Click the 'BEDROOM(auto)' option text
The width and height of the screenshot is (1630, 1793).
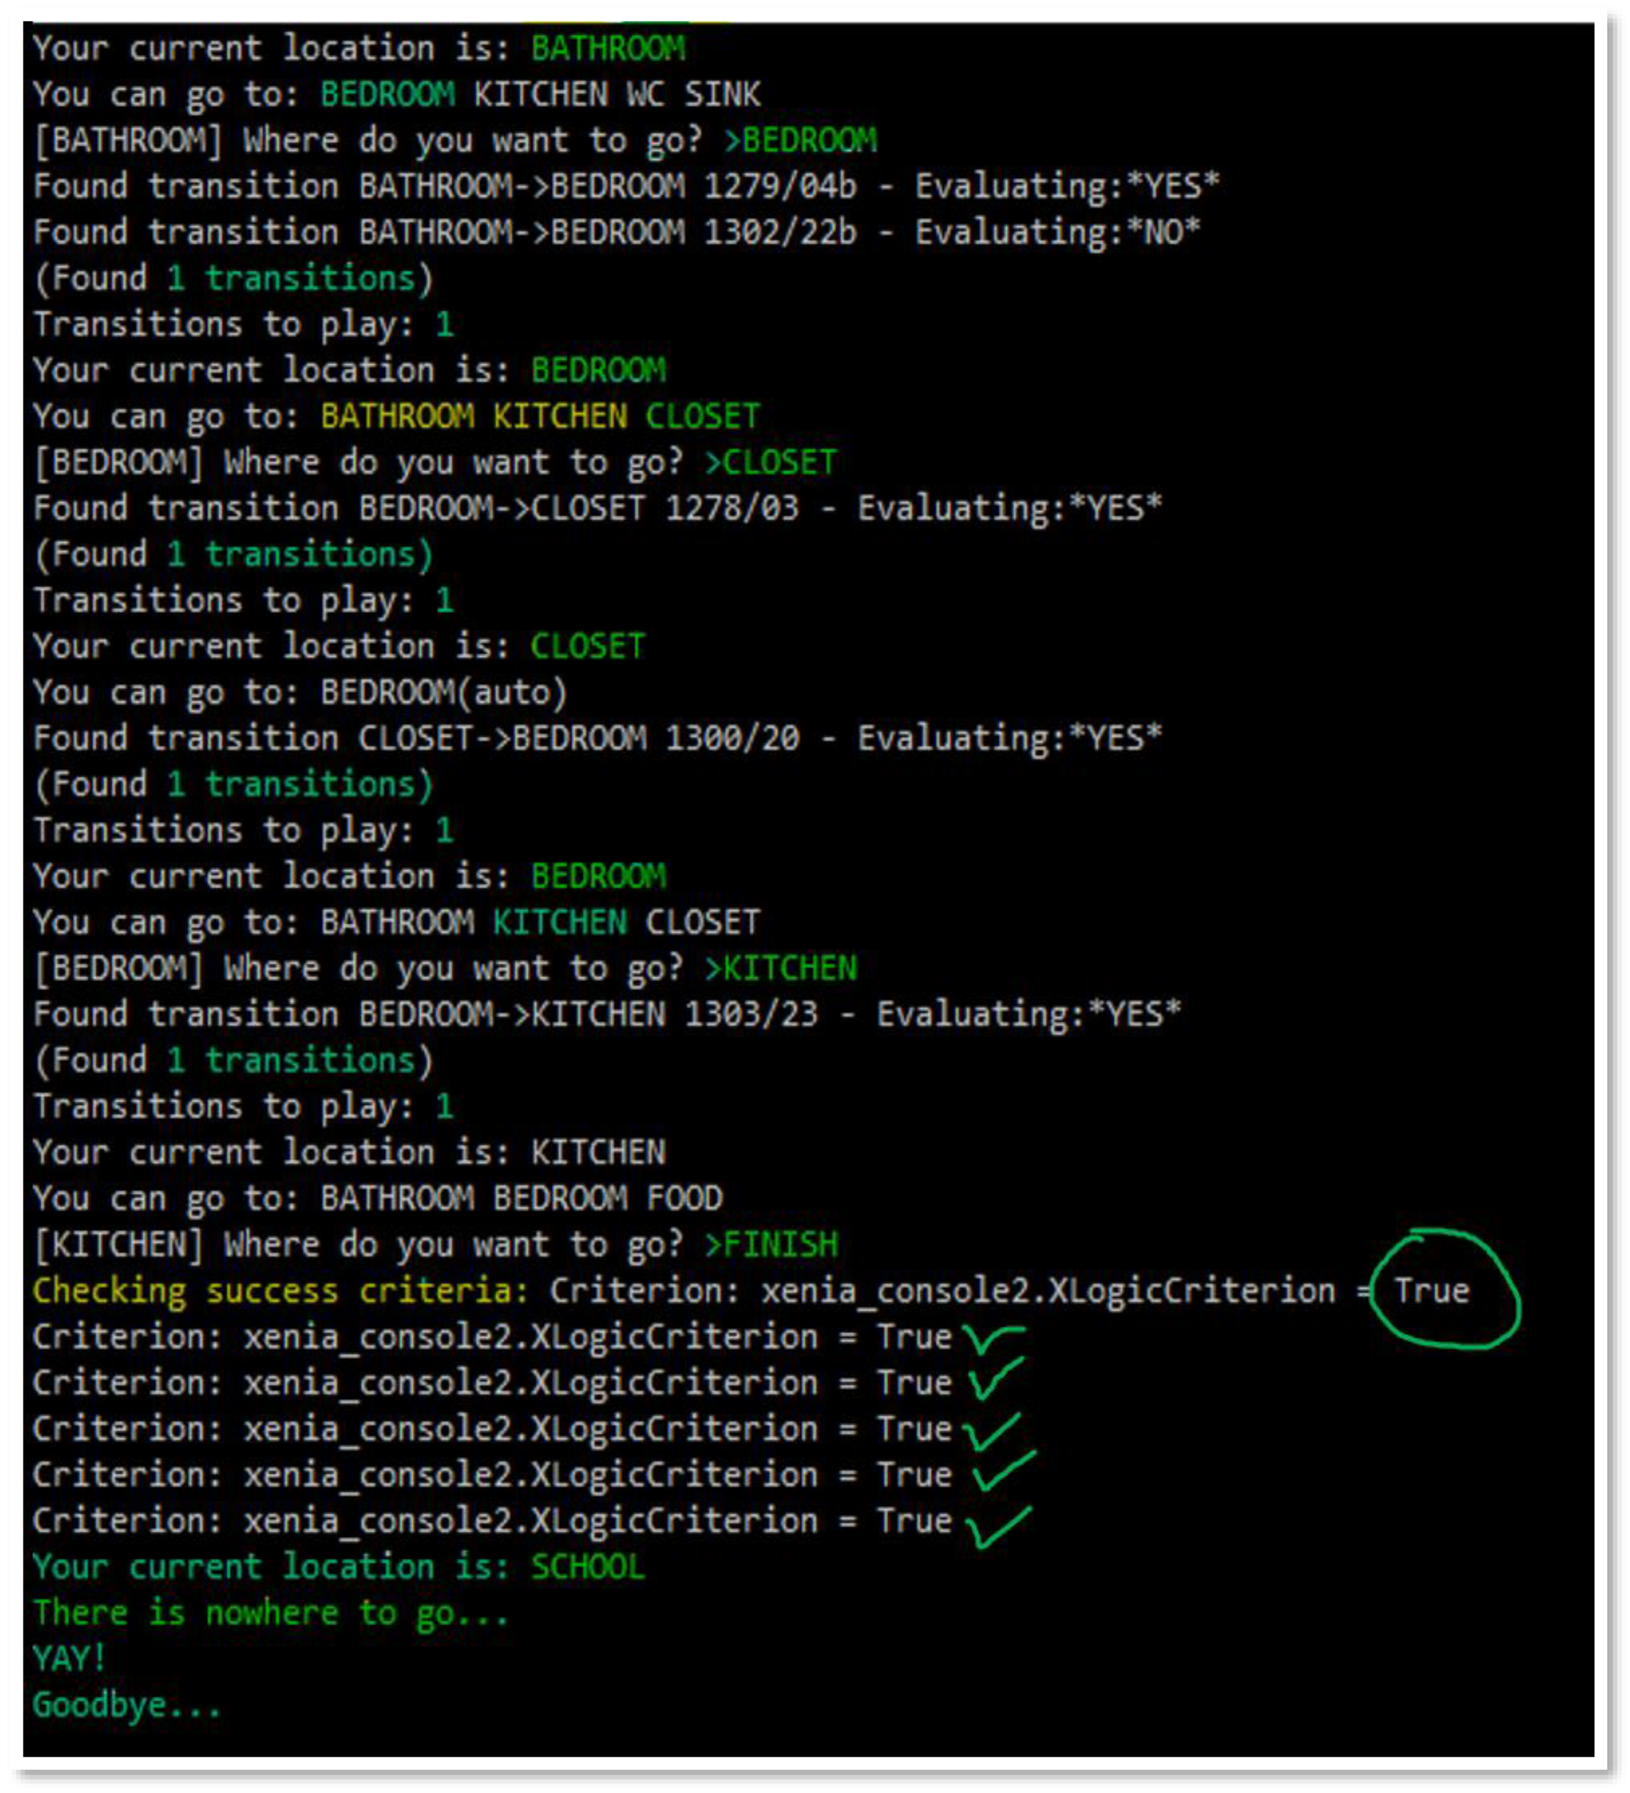point(443,692)
